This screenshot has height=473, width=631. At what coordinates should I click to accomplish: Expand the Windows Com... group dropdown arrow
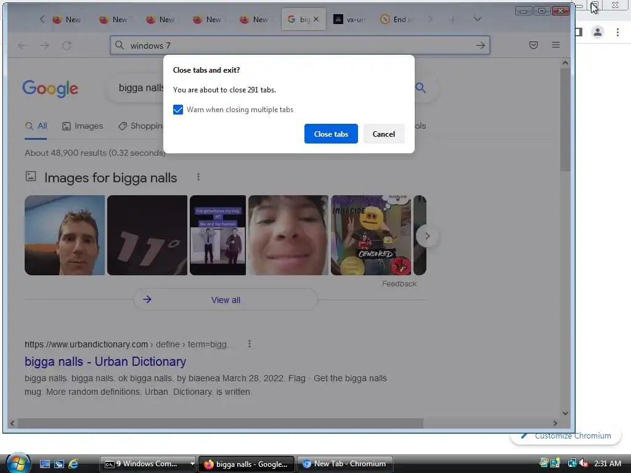[192, 464]
